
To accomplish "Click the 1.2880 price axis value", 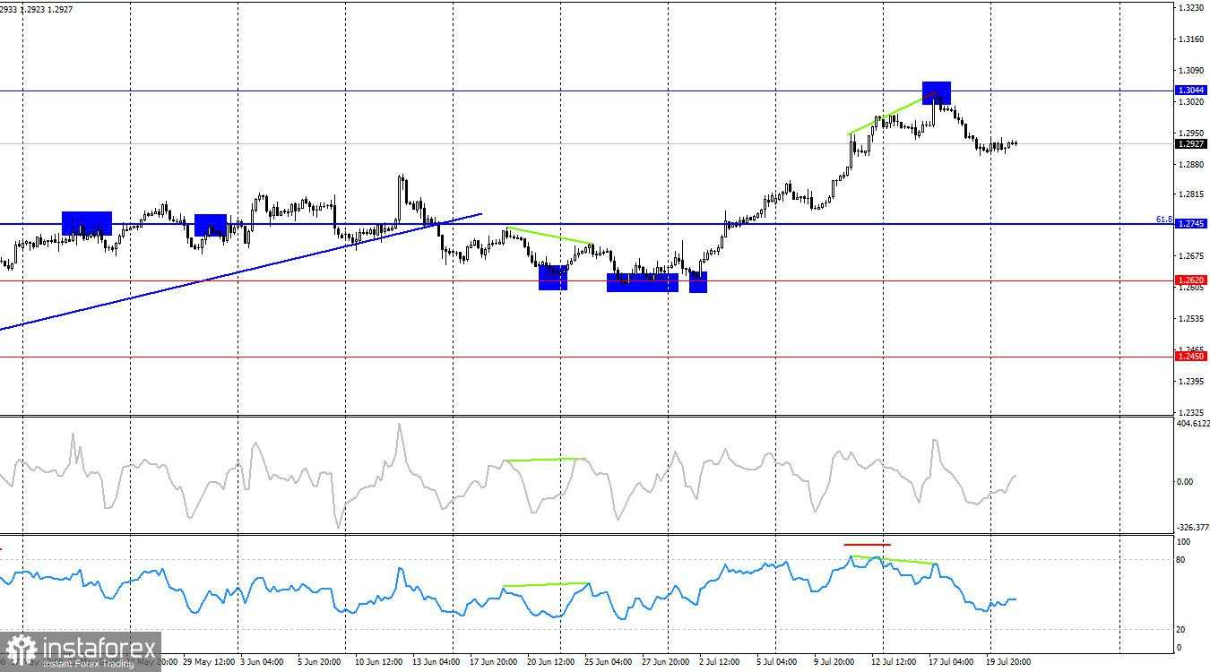I will pos(1191,165).
